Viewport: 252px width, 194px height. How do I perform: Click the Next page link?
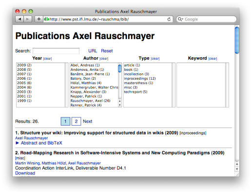tap(87, 121)
